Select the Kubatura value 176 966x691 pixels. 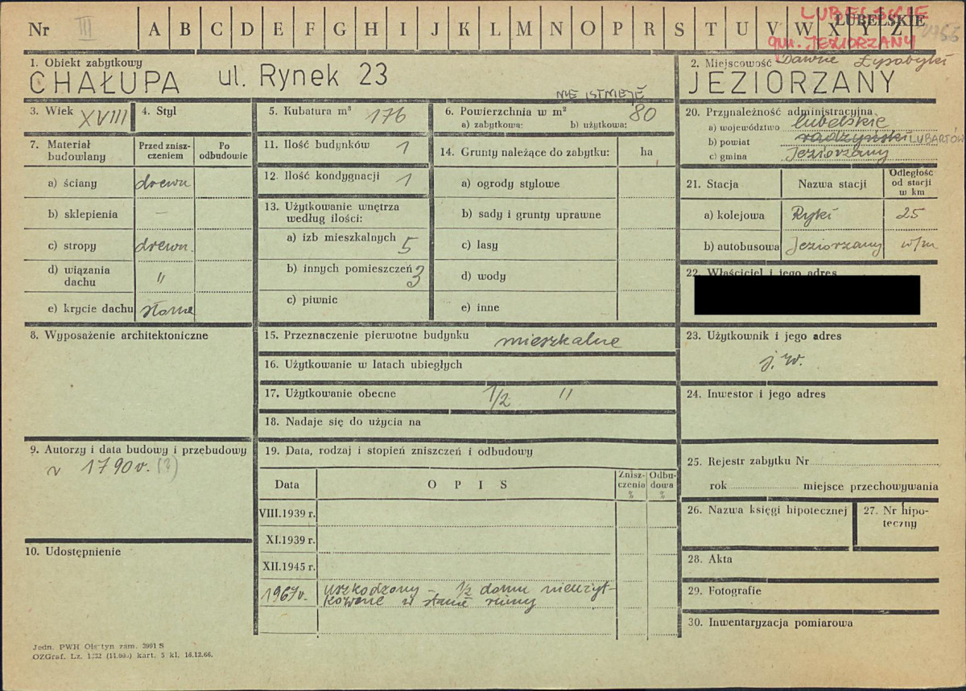pos(386,115)
